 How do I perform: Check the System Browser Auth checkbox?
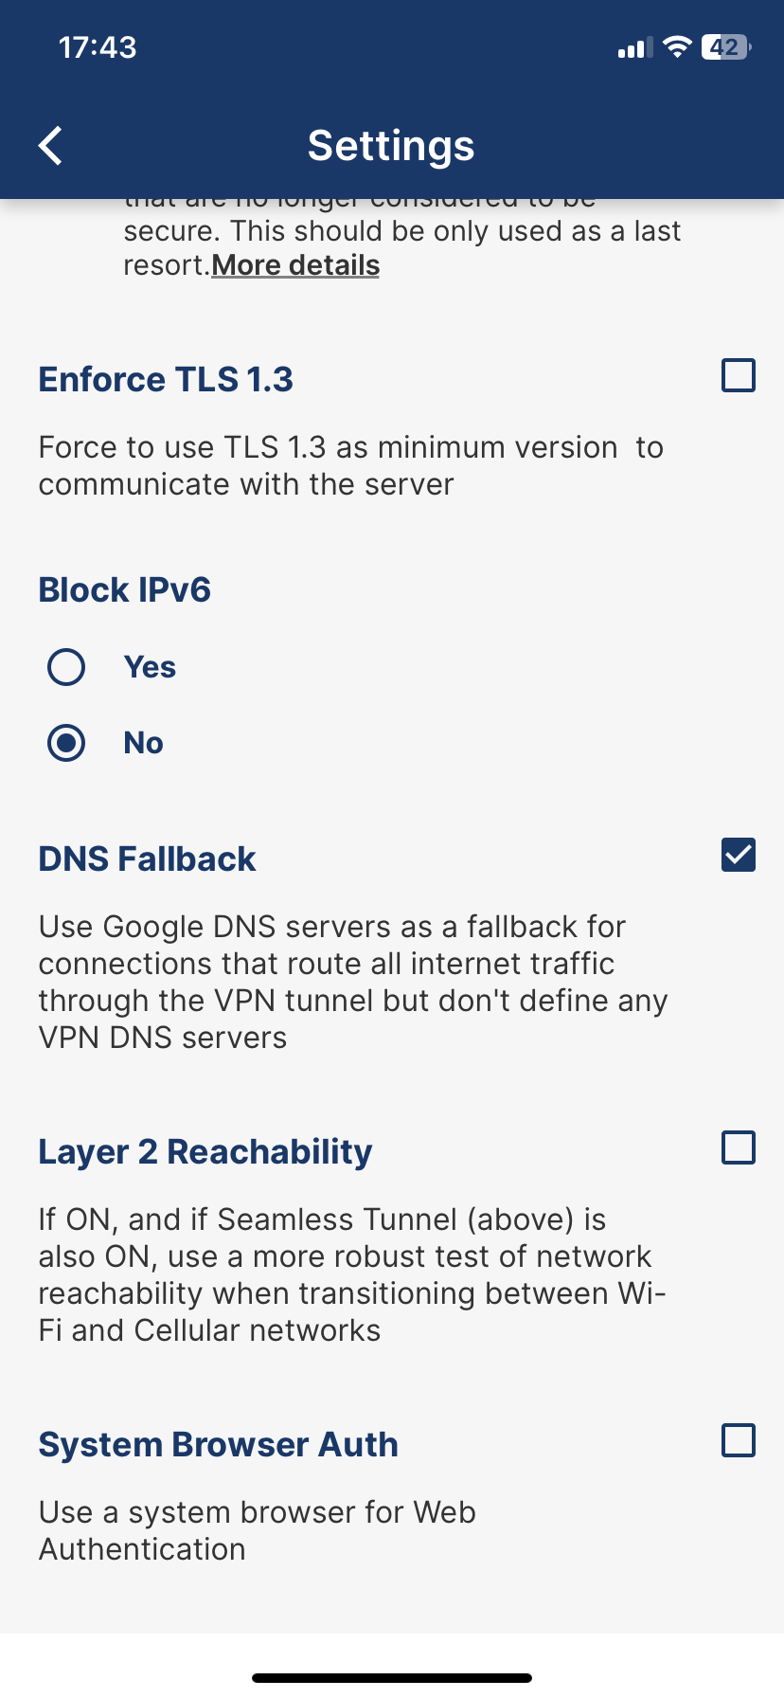738,1440
